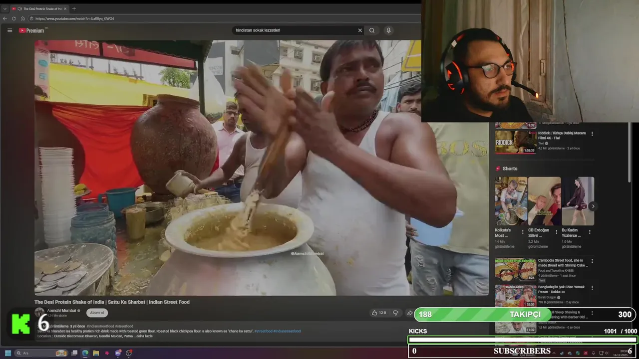Open Cambodia Street food video thumbnail
Screen dimensions: 639x359
[x=515, y=269]
